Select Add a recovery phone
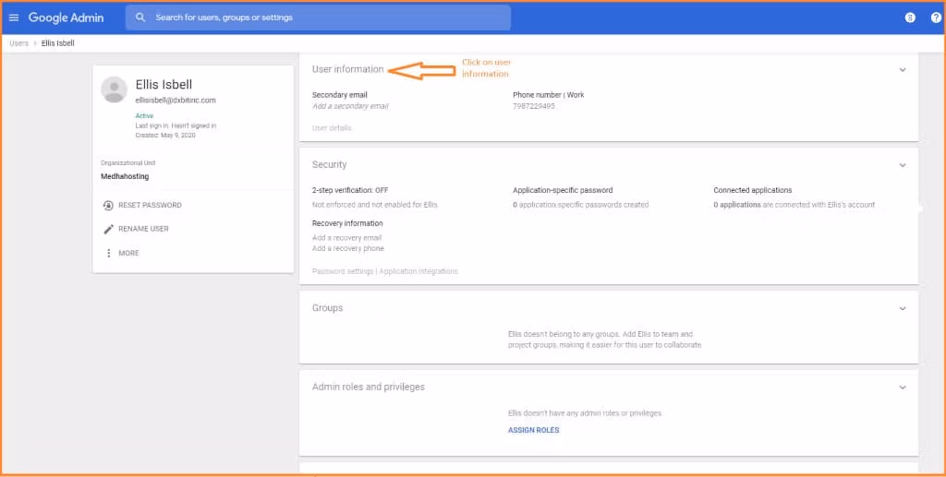This screenshot has height=477, width=946. coord(348,248)
